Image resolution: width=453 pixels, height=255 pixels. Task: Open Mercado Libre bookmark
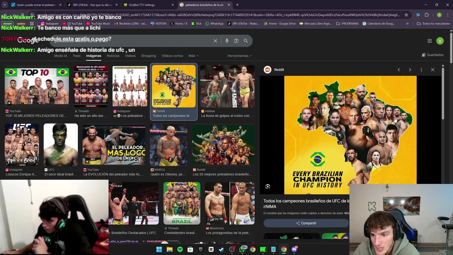click(315, 24)
